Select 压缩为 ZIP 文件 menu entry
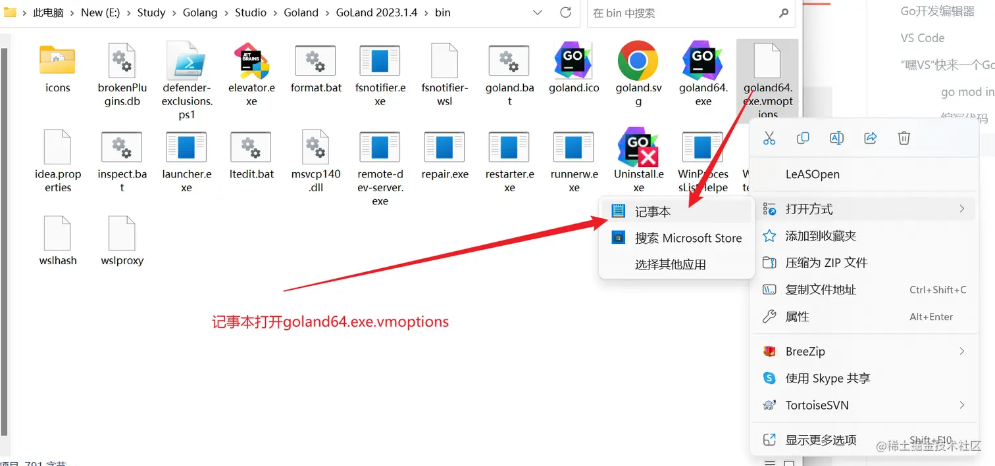Viewport: 995px width, 466px height. [x=863, y=263]
